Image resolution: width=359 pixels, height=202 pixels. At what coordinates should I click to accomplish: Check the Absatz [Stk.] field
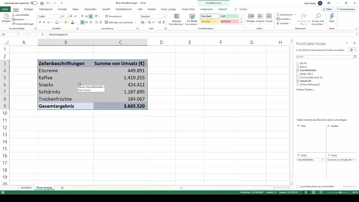298,74
